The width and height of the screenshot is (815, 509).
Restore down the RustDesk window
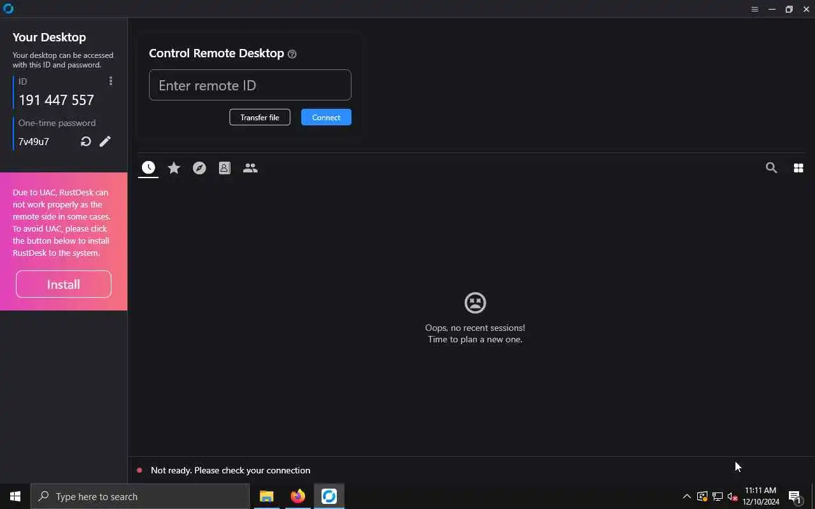click(x=789, y=9)
